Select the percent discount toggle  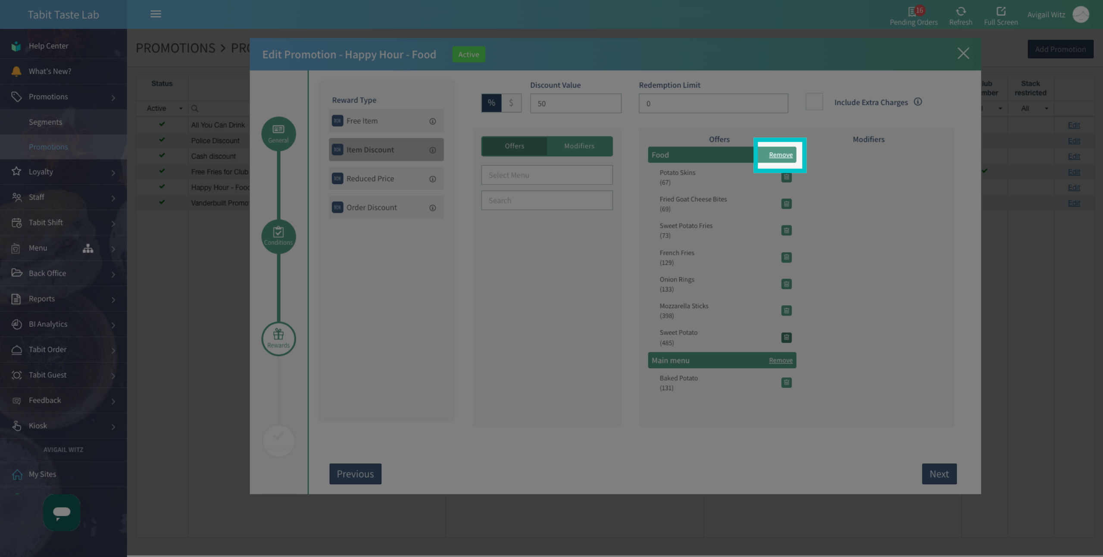click(491, 103)
